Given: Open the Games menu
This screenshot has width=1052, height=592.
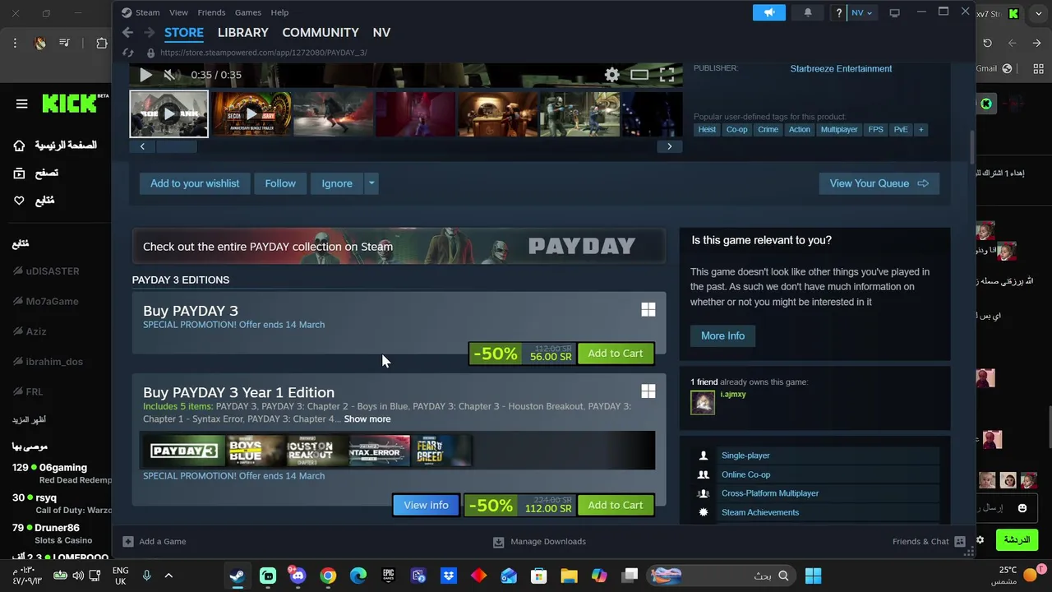Looking at the screenshot, I should 247,12.
